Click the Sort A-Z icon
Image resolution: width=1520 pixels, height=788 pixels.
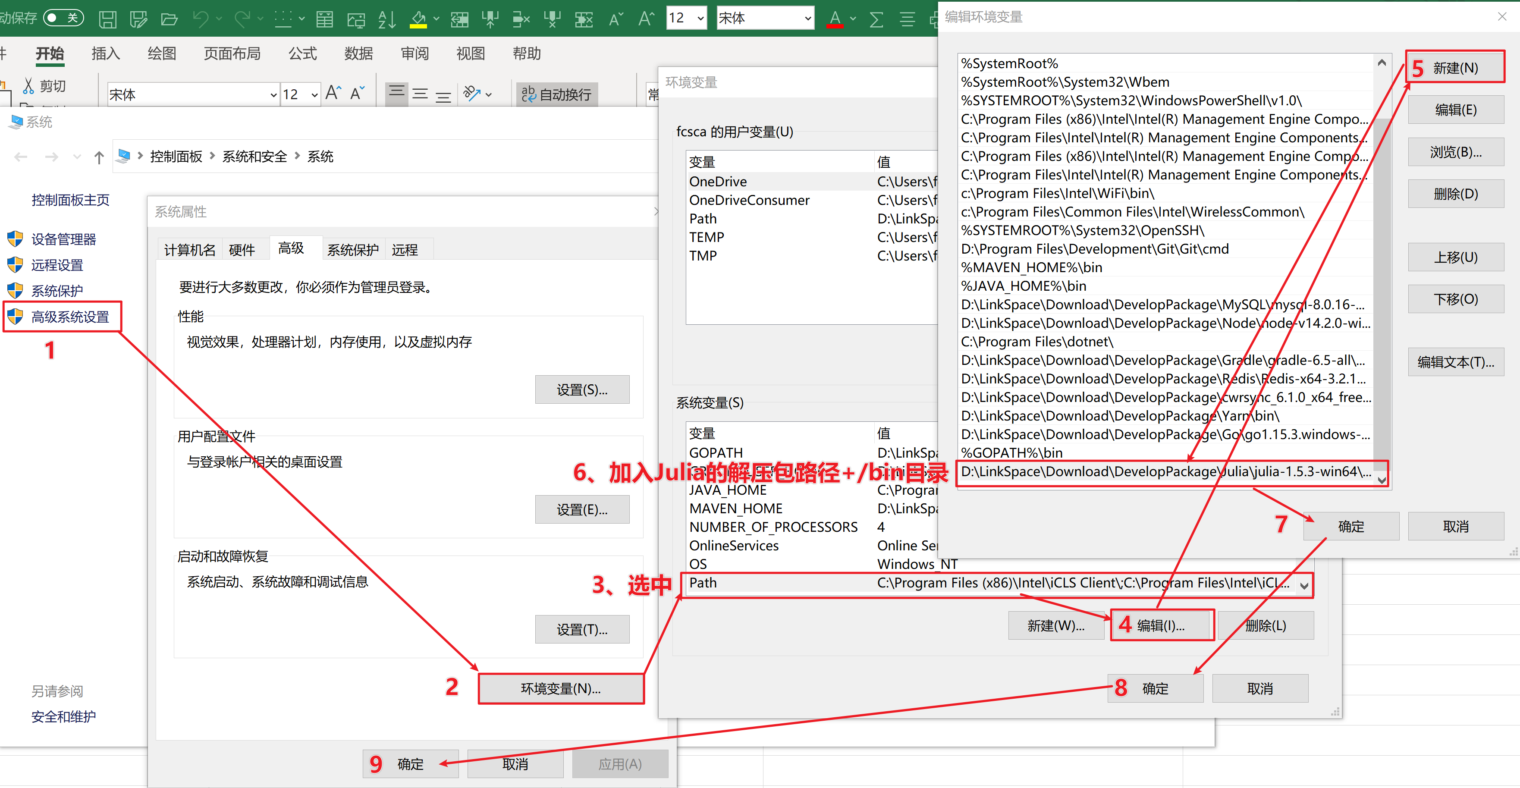(x=386, y=19)
